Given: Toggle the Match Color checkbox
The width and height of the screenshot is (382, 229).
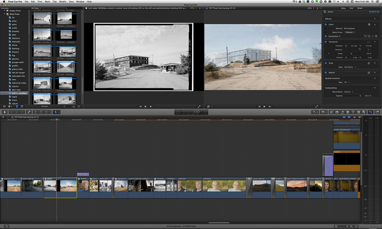Looking at the screenshot, I should 326,32.
